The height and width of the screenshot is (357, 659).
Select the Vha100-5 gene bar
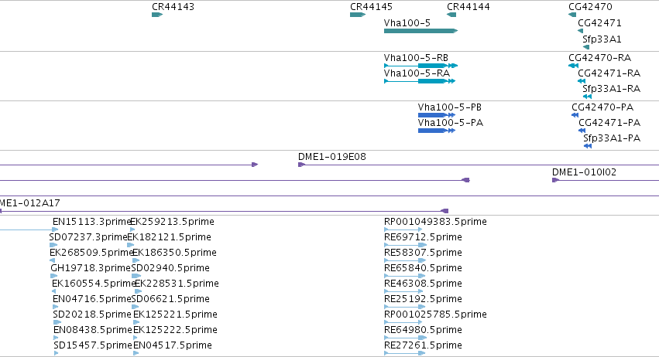[420, 31]
